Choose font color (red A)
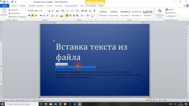 click(61, 16)
